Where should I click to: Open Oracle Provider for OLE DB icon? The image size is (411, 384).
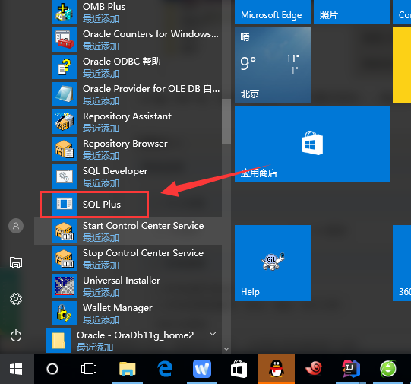tap(65, 94)
